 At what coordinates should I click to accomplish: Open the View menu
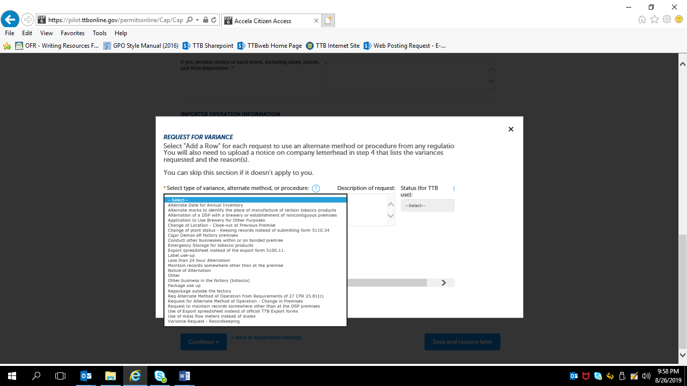point(47,33)
